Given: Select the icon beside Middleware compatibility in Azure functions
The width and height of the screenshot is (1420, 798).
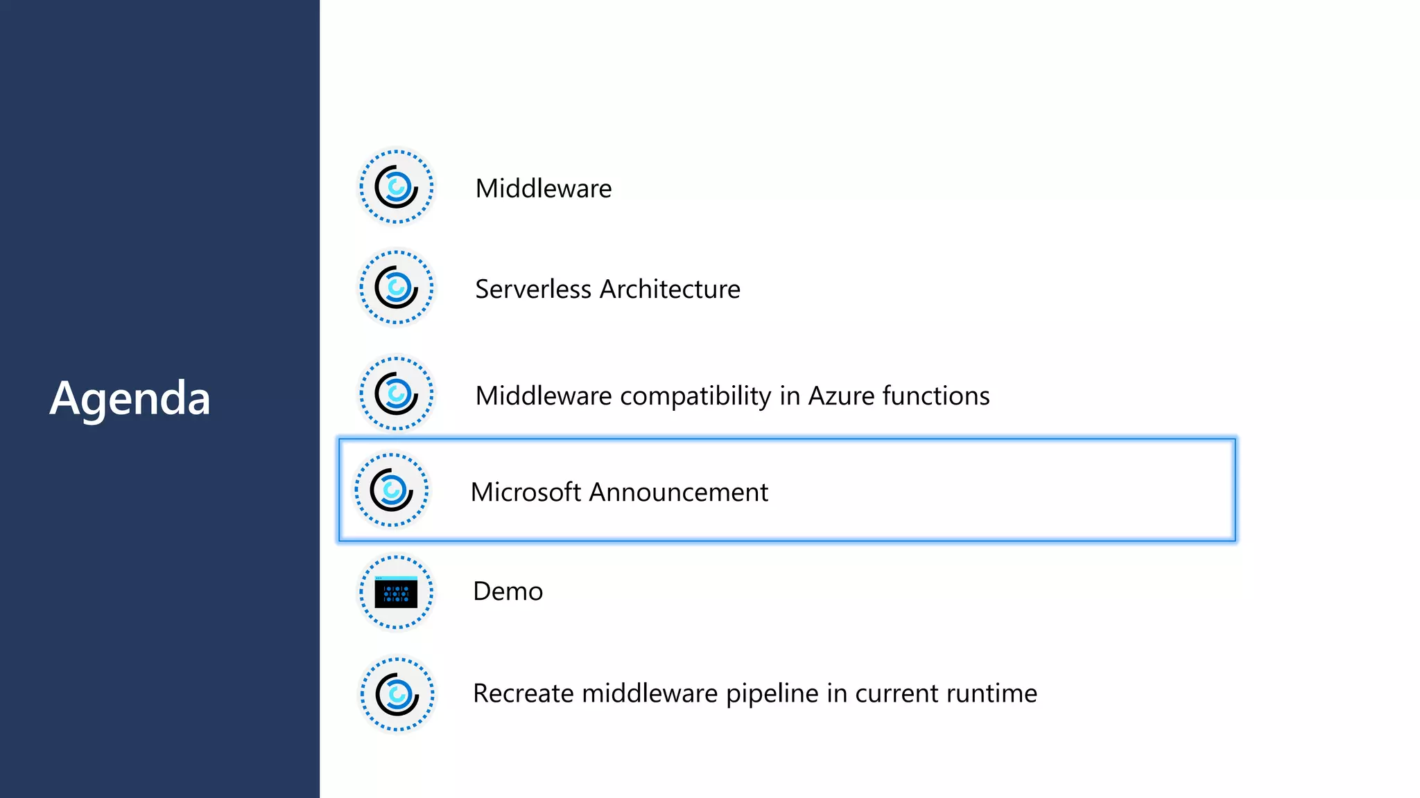Looking at the screenshot, I should tap(396, 394).
